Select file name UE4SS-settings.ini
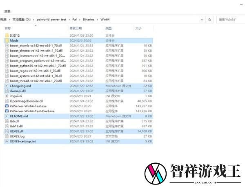The image size is (245, 187). click(x=22, y=141)
